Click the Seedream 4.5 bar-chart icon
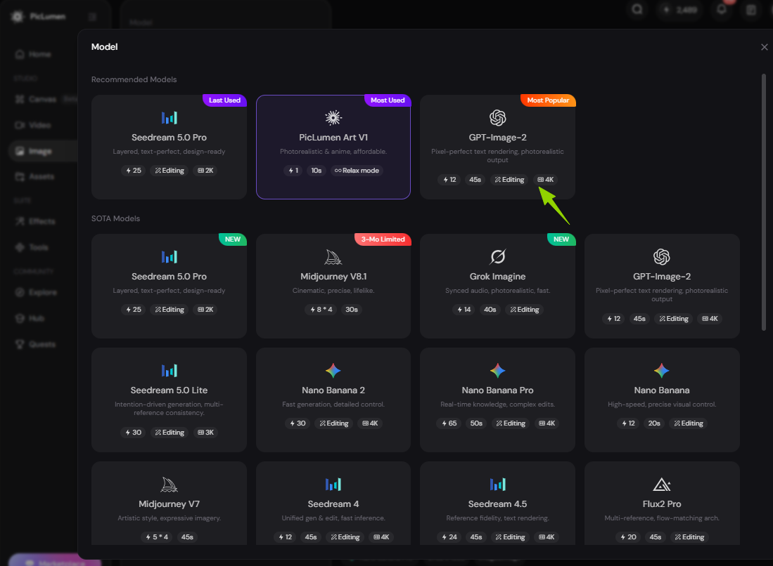 (x=497, y=485)
